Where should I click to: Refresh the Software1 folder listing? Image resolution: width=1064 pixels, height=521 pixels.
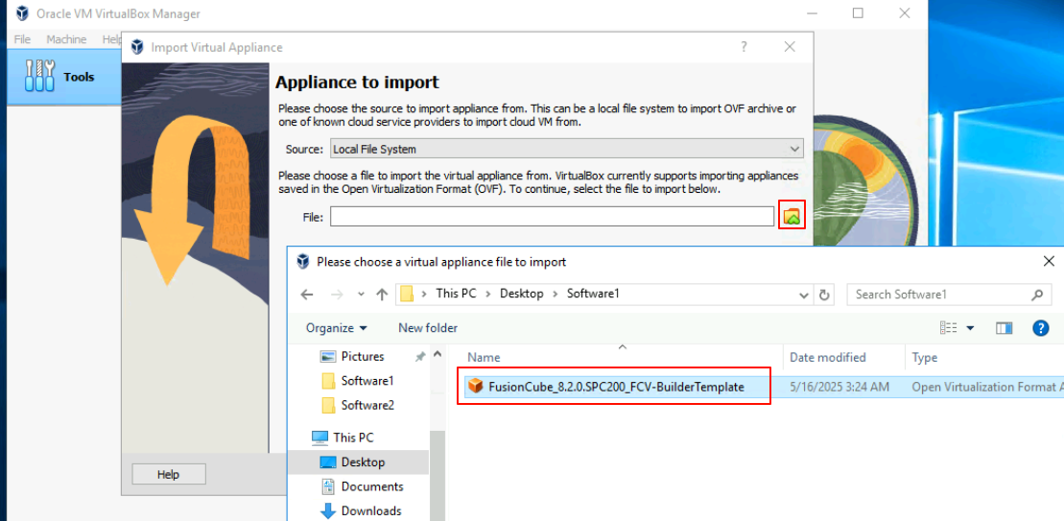(x=825, y=295)
